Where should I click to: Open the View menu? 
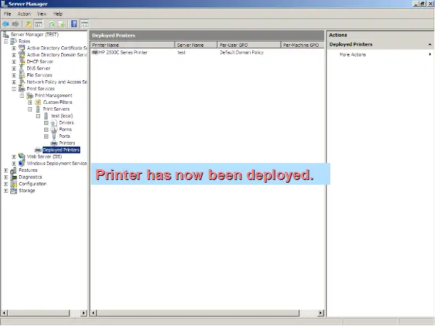42,14
